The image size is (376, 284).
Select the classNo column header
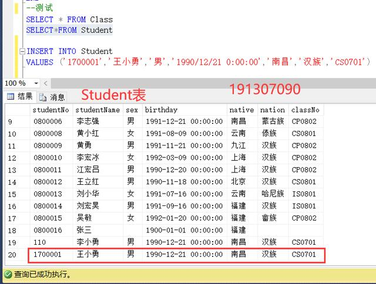pos(305,110)
